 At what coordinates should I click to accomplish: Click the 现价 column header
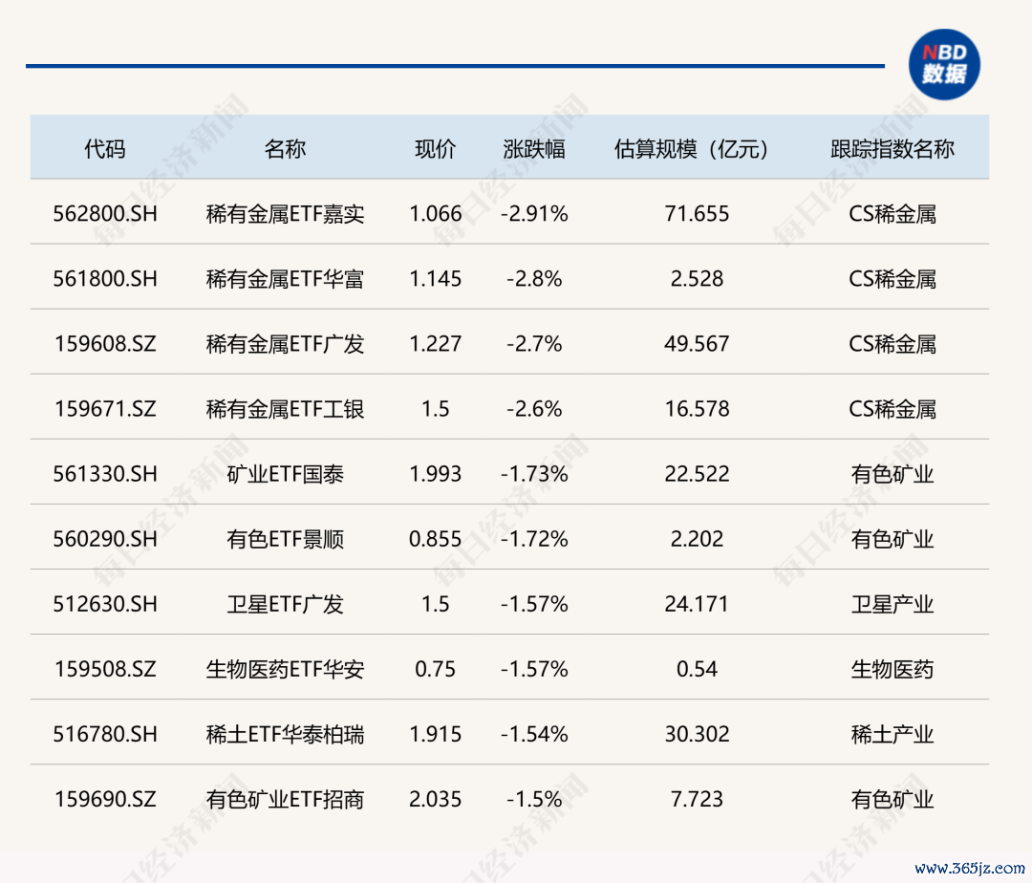(x=435, y=149)
